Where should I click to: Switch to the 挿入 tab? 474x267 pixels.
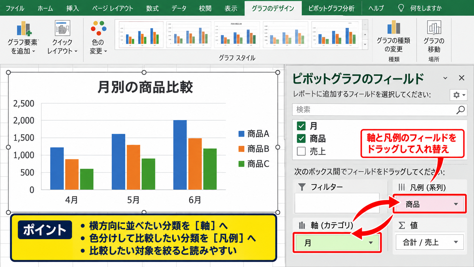pyautogui.click(x=73, y=8)
